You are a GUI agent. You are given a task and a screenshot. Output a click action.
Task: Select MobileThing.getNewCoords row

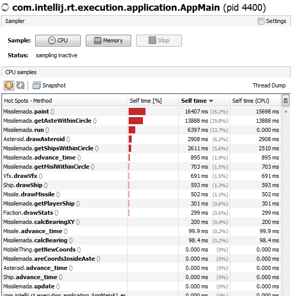[x=141, y=250]
